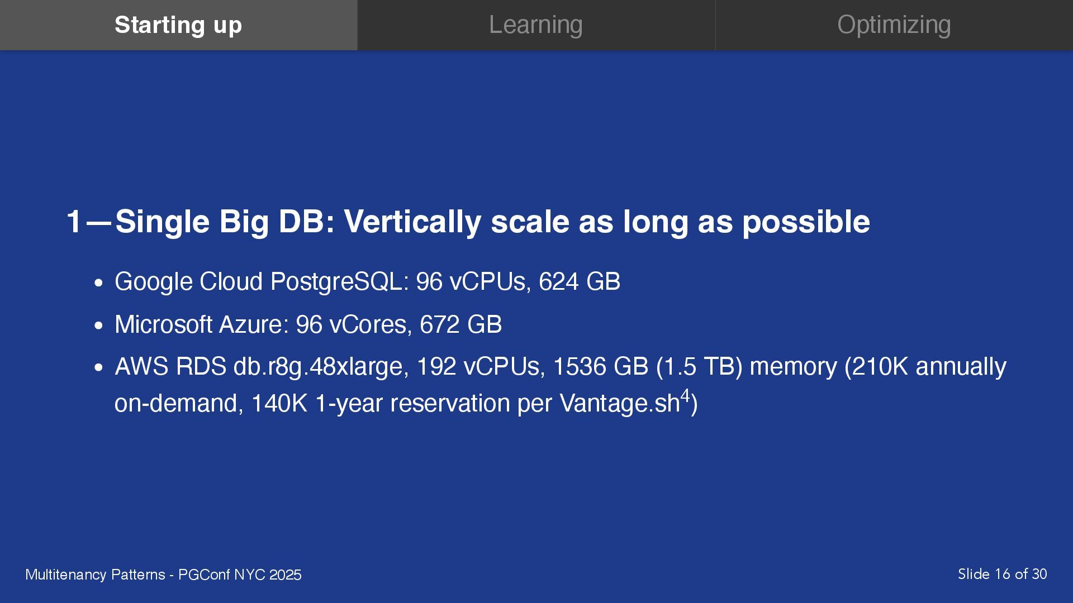Switch to the Starting up section tab
This screenshot has height=603, width=1073.
pyautogui.click(x=178, y=25)
